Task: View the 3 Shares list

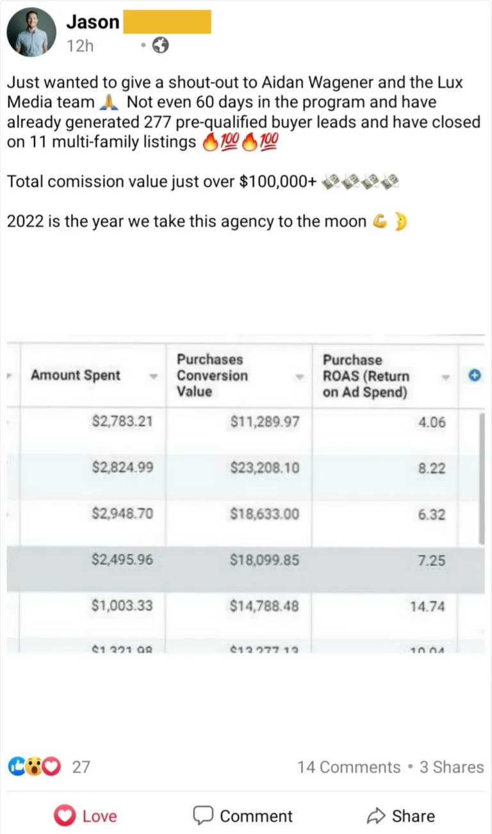Action: pyautogui.click(x=452, y=767)
